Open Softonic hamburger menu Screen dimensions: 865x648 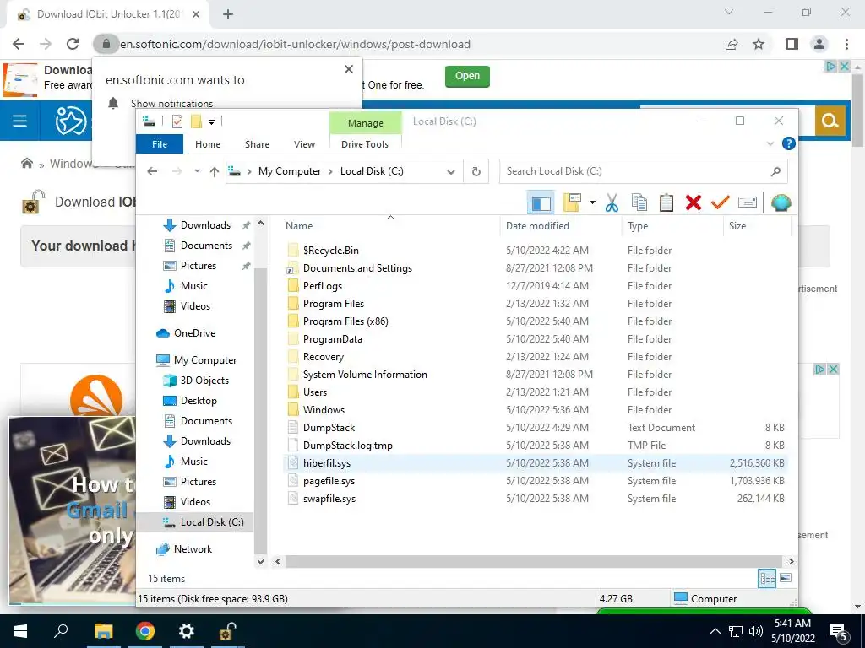point(20,120)
